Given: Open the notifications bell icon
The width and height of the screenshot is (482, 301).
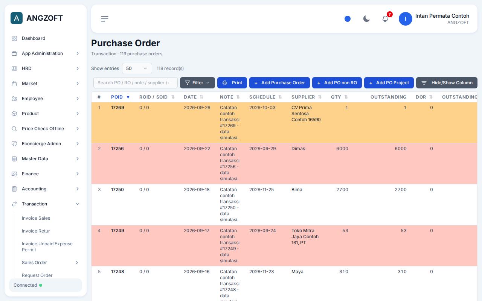Looking at the screenshot, I should click(x=385, y=19).
